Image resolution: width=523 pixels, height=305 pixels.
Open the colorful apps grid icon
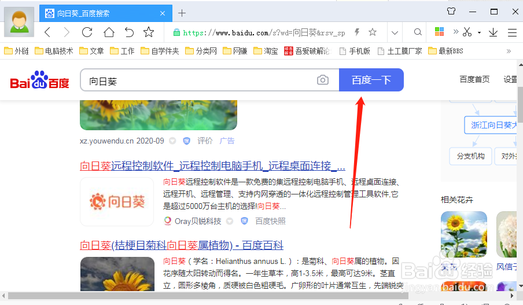tap(439, 32)
